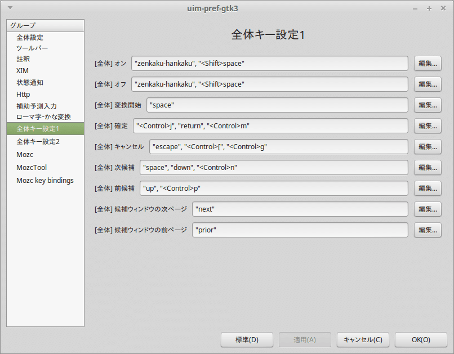454x354 pixels.
Task: Click the キャンセル(C) button at the bottom
Action: click(x=363, y=339)
